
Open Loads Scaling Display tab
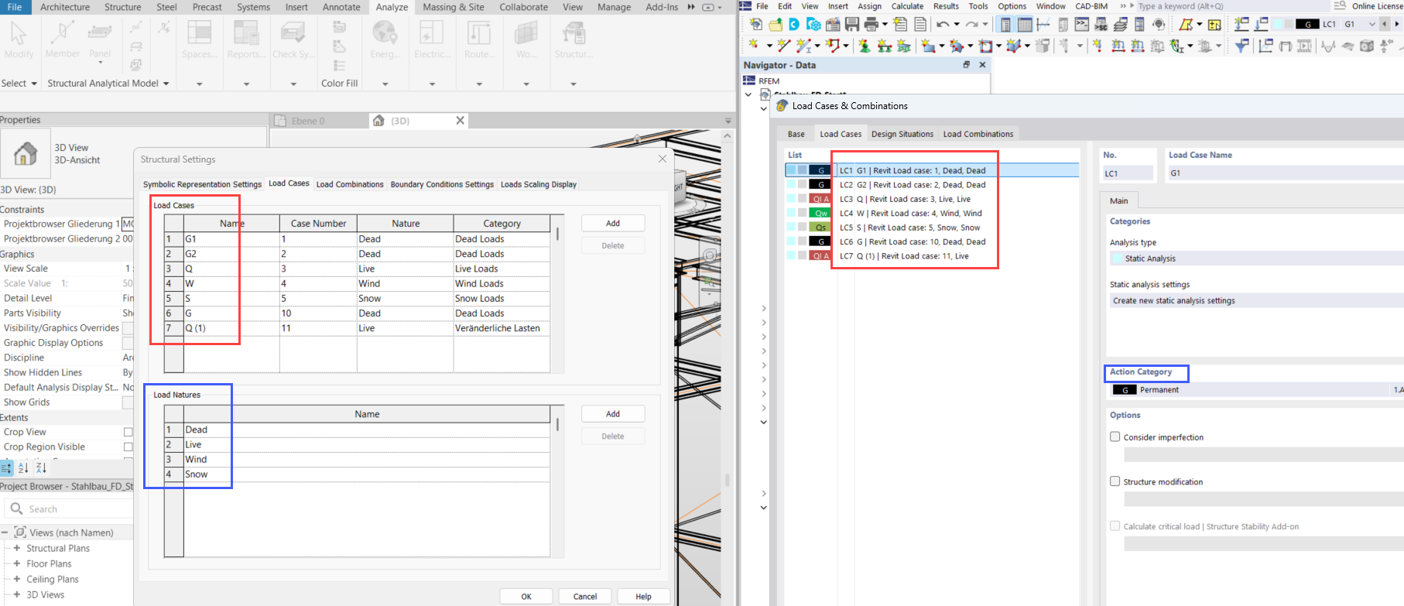539,184
